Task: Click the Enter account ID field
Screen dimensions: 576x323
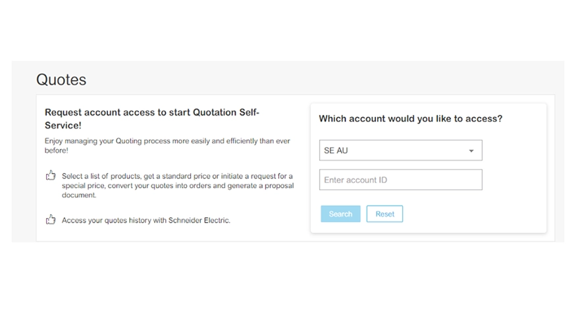Action: [x=400, y=179]
